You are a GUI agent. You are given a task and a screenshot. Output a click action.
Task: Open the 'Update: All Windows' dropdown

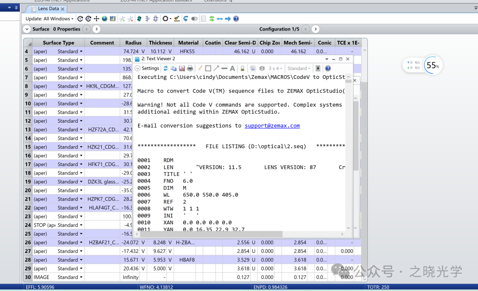click(49, 19)
